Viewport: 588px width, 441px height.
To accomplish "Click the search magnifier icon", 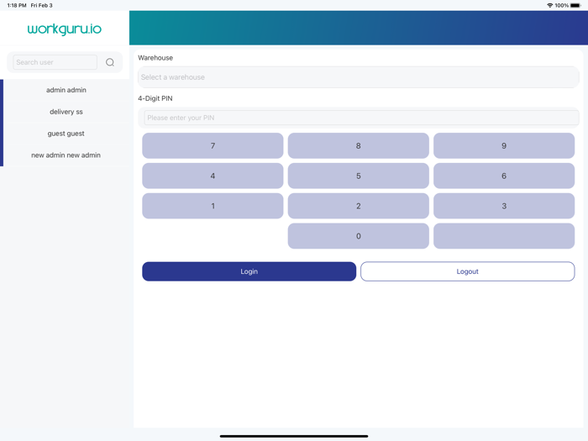I will (110, 62).
